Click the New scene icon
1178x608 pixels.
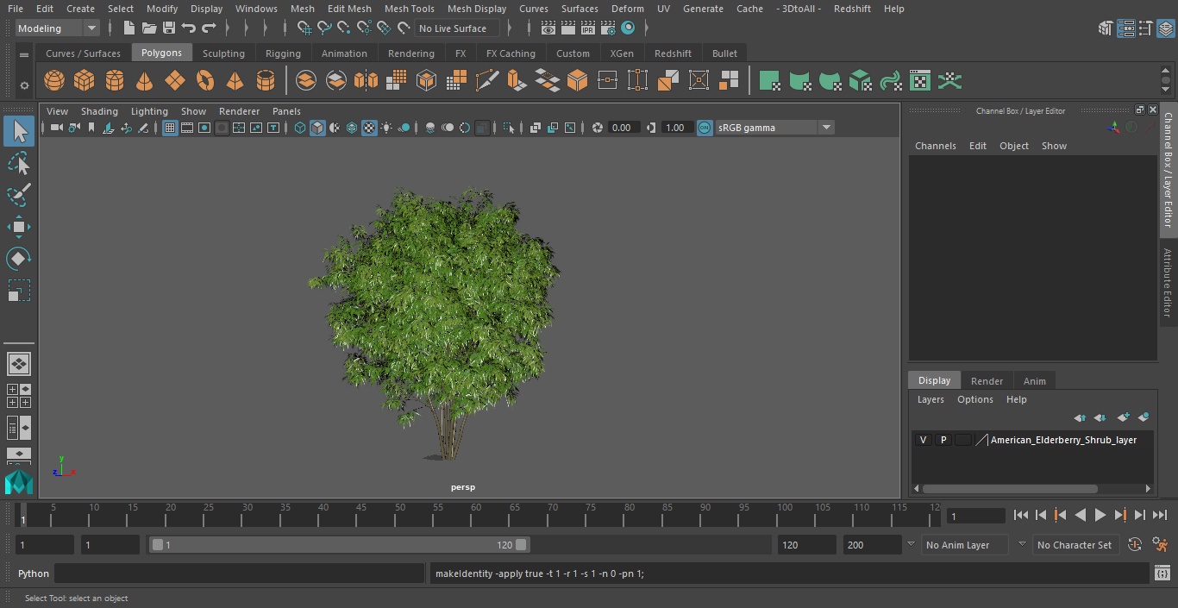click(x=128, y=28)
